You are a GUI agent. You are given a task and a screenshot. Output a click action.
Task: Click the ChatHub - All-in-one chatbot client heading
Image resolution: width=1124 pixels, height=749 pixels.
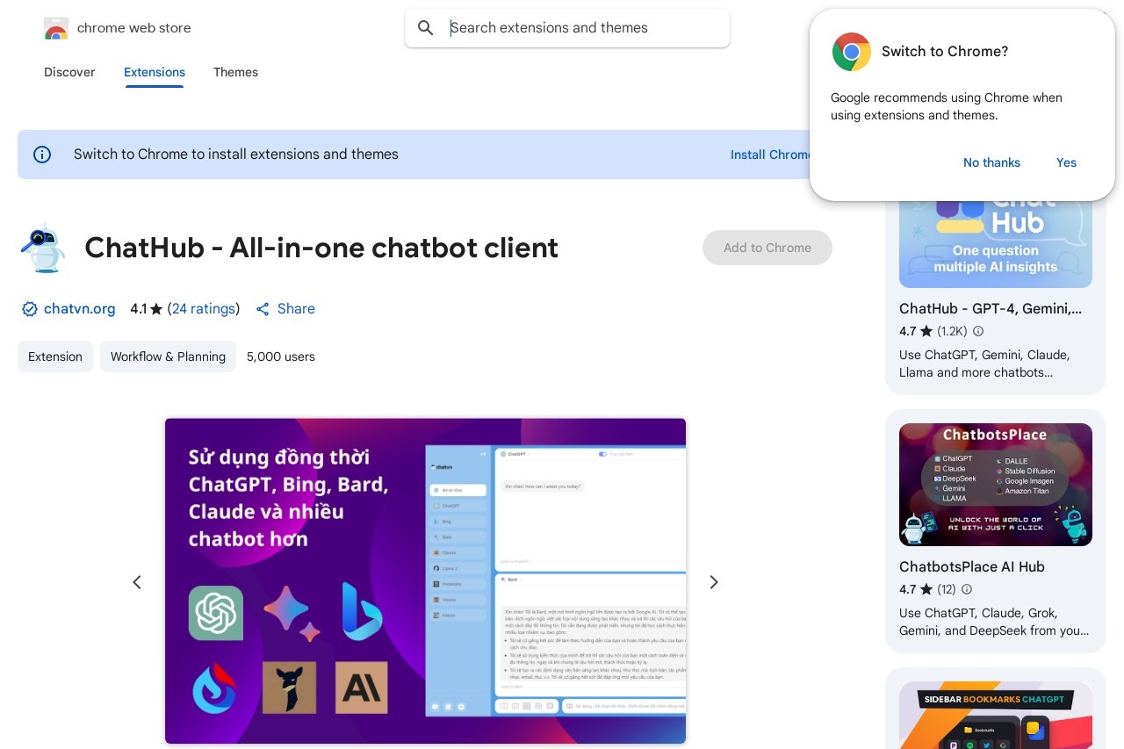pos(321,248)
